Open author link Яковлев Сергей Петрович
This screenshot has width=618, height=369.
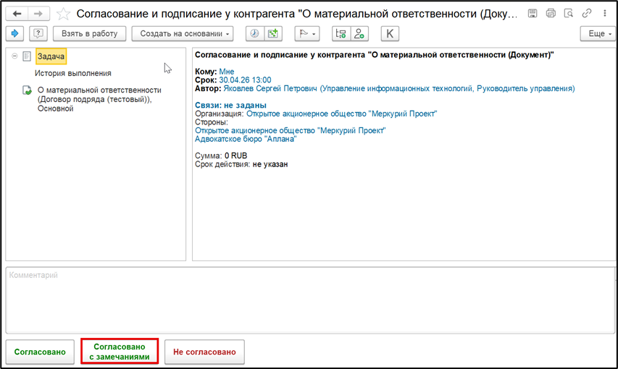pos(399,88)
